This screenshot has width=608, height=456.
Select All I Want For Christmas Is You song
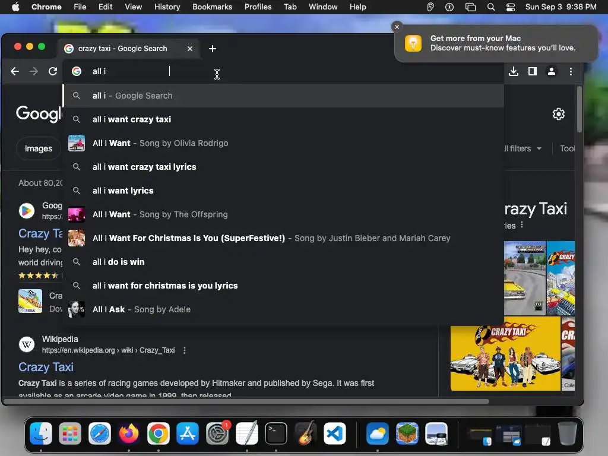[x=284, y=238]
